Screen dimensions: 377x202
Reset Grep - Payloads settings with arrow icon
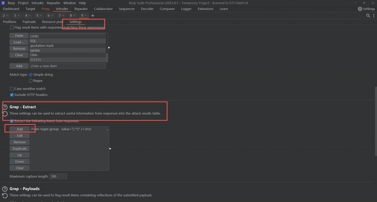point(5,195)
